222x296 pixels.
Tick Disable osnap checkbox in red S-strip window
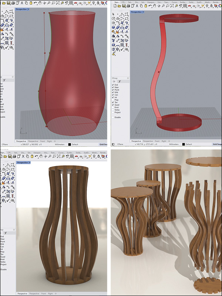[x=113, y=117]
